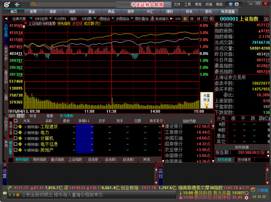Close the 000001 上证指数 info panel
Screen dimensions: 271x202
[x=266, y=19]
